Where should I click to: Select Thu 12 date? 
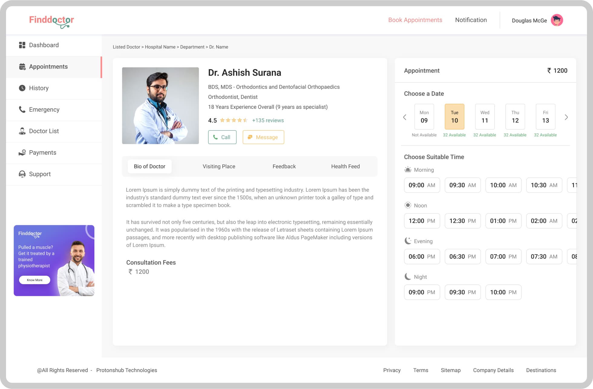coord(515,117)
